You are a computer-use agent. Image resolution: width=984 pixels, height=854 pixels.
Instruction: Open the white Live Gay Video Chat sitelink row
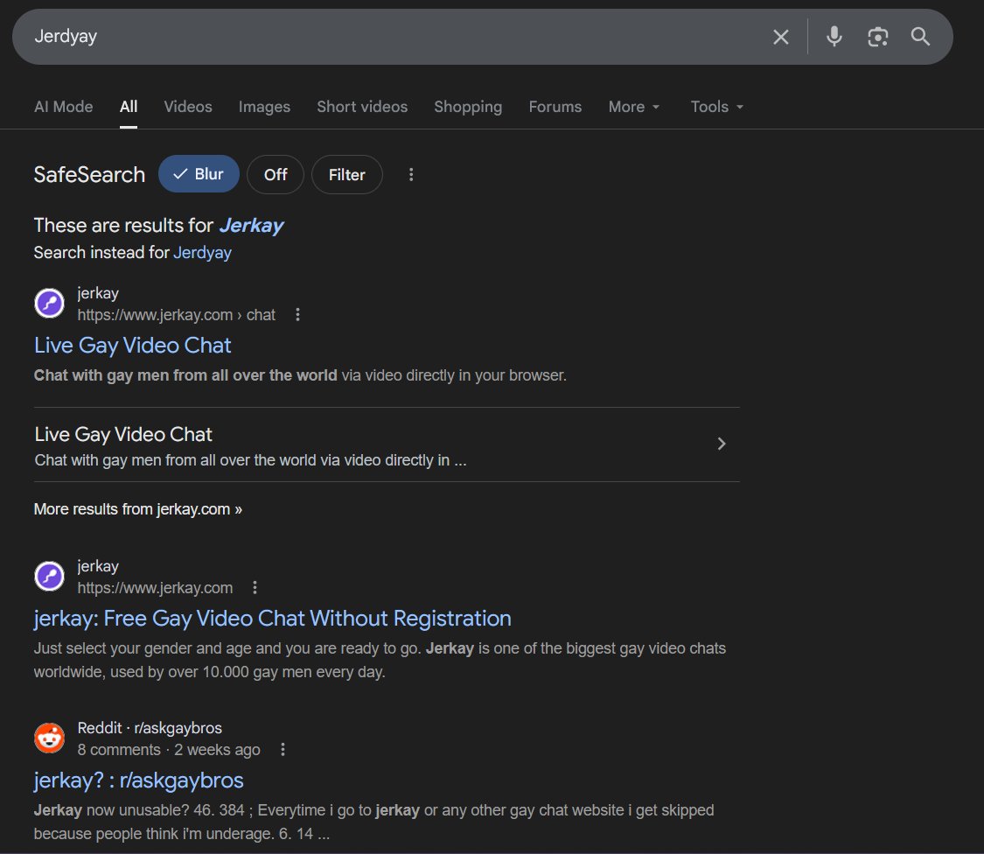pyautogui.click(x=387, y=444)
